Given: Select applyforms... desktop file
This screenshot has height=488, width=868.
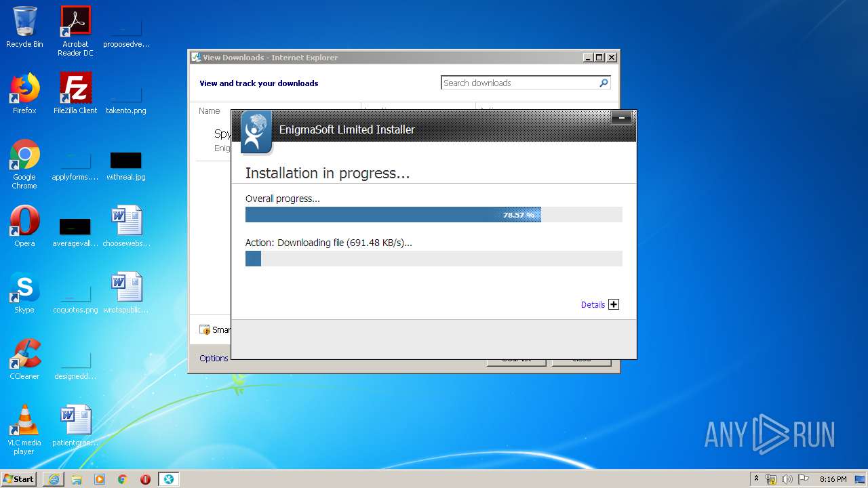Looking at the screenshot, I should pyautogui.click(x=75, y=166).
